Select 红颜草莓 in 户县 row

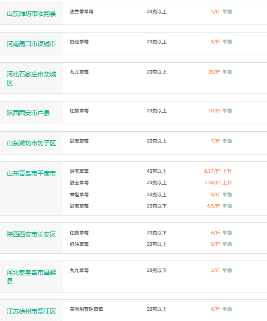tap(79, 111)
